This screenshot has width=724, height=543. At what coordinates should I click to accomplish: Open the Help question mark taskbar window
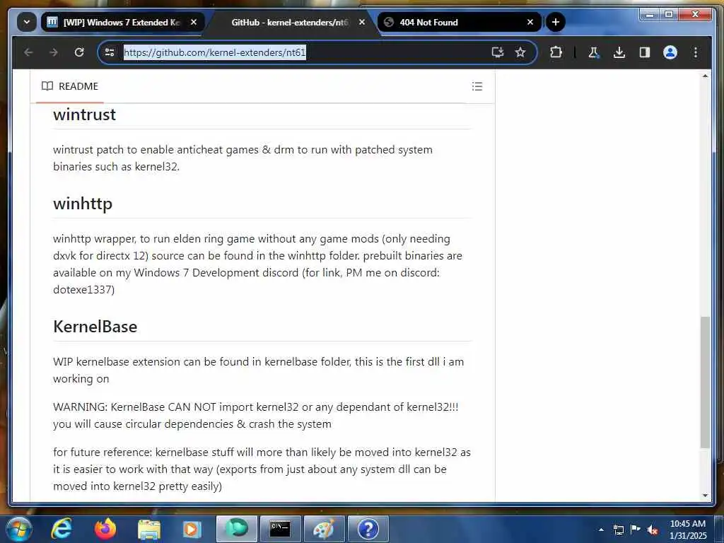pyautogui.click(x=368, y=529)
